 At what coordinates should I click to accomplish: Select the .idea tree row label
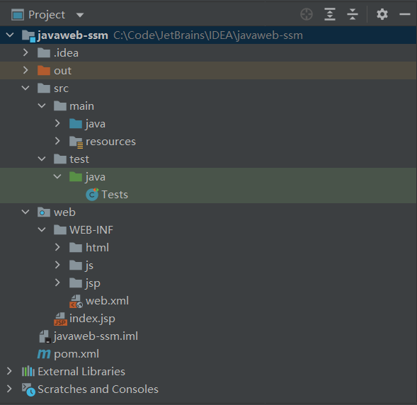pyautogui.click(x=67, y=53)
